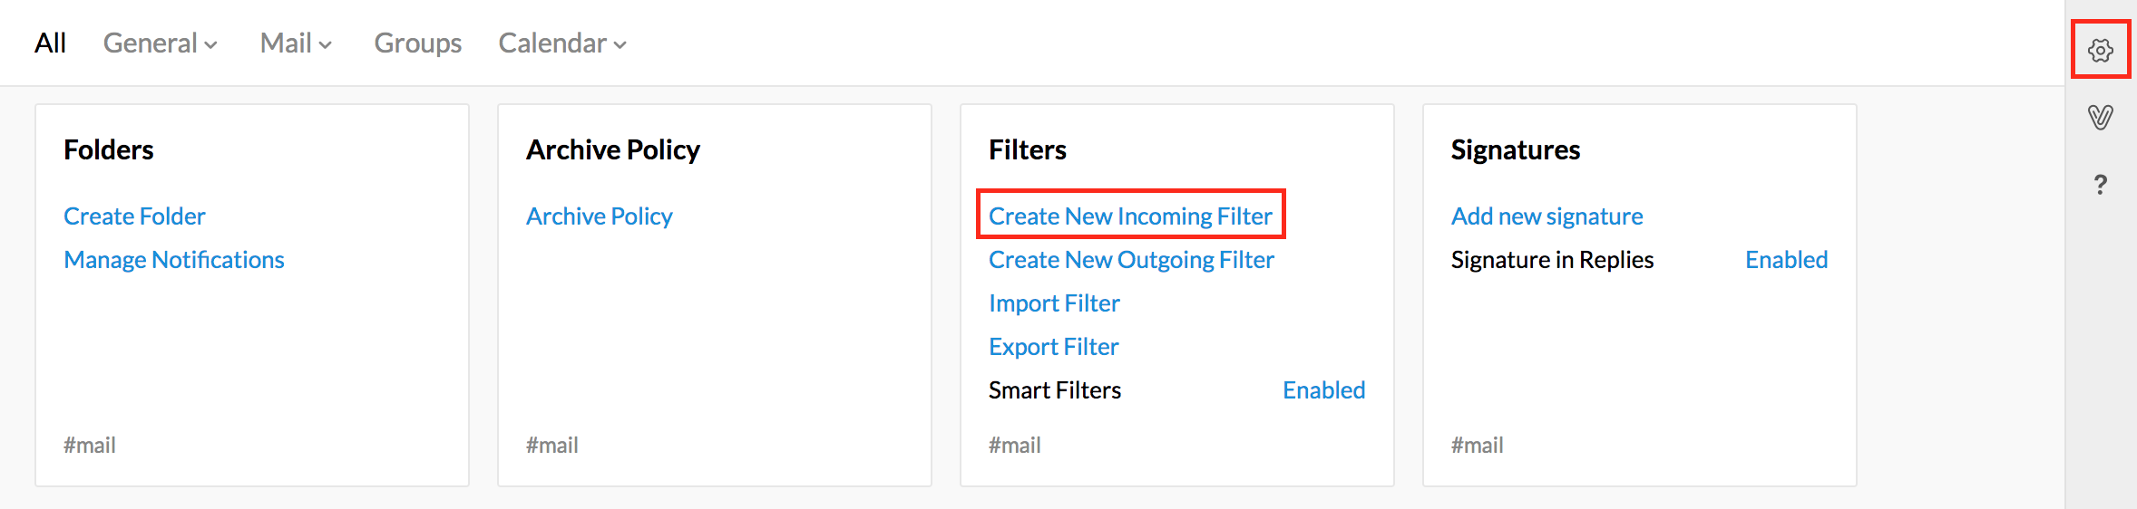Click Add new signature link
2137x509 pixels.
coord(1547,216)
